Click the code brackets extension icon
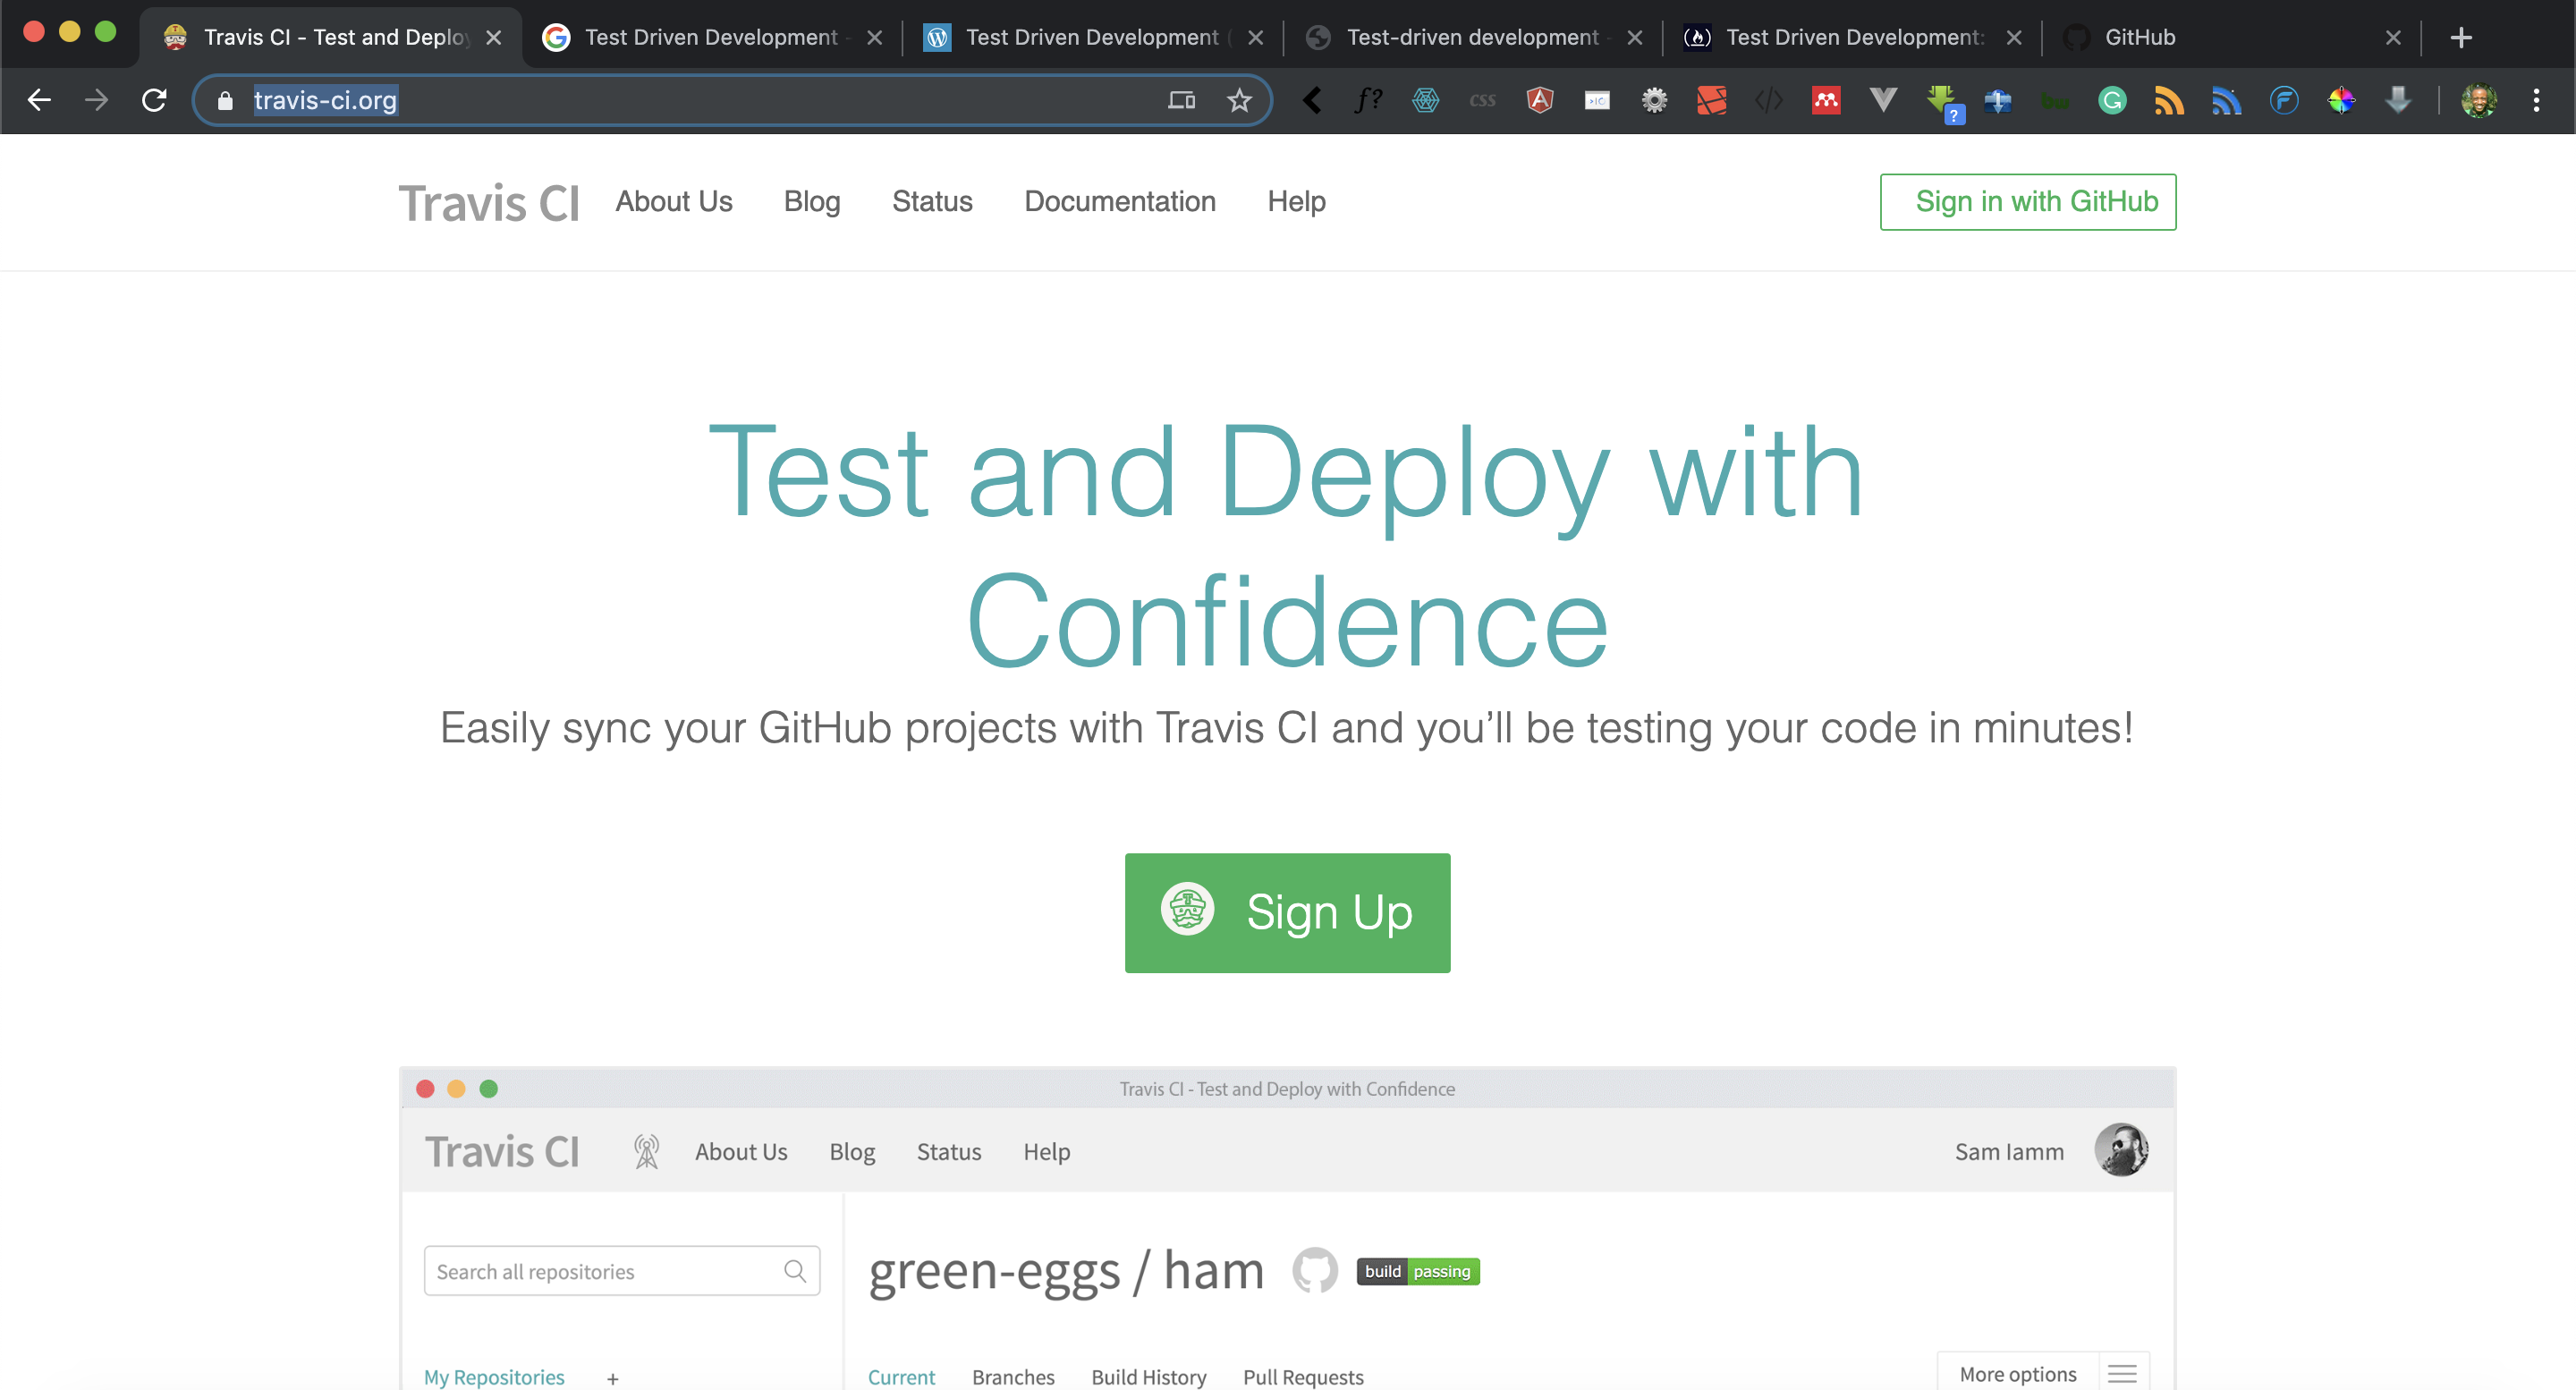Viewport: 2576px width, 1390px height. (x=1769, y=100)
